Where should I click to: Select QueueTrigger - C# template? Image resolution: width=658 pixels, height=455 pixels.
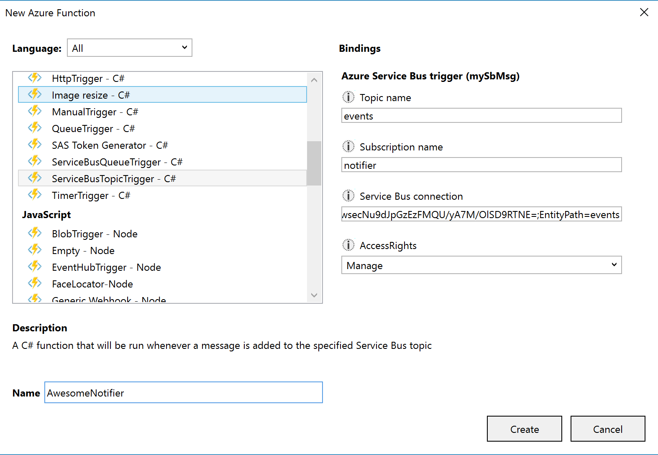(x=163, y=128)
